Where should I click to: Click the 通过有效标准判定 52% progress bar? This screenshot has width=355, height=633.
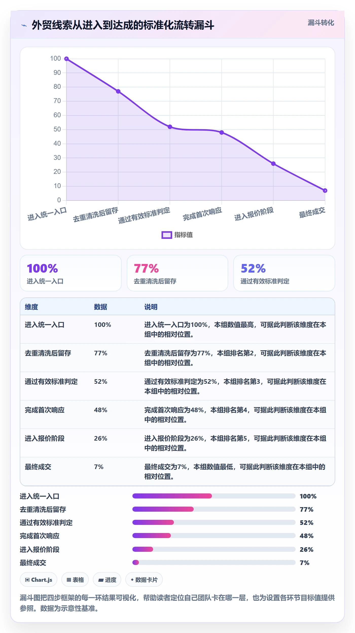214,522
